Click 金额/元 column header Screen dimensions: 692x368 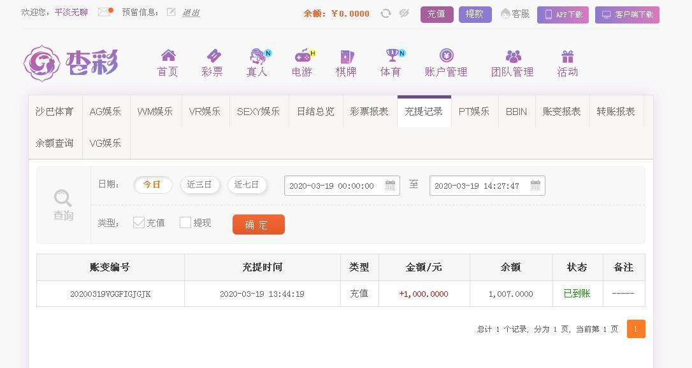(x=424, y=267)
